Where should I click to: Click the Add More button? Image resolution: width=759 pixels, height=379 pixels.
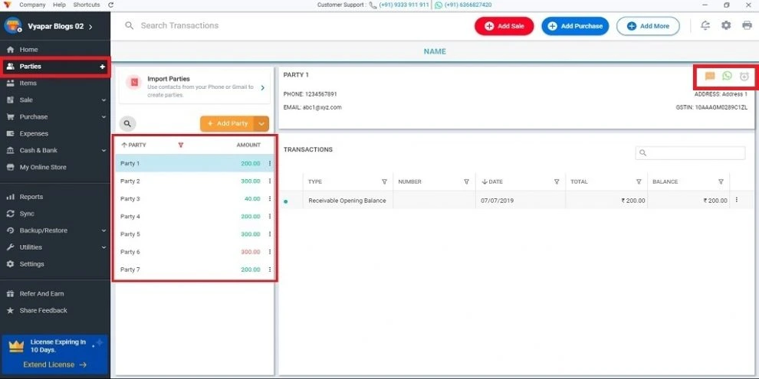tap(648, 26)
